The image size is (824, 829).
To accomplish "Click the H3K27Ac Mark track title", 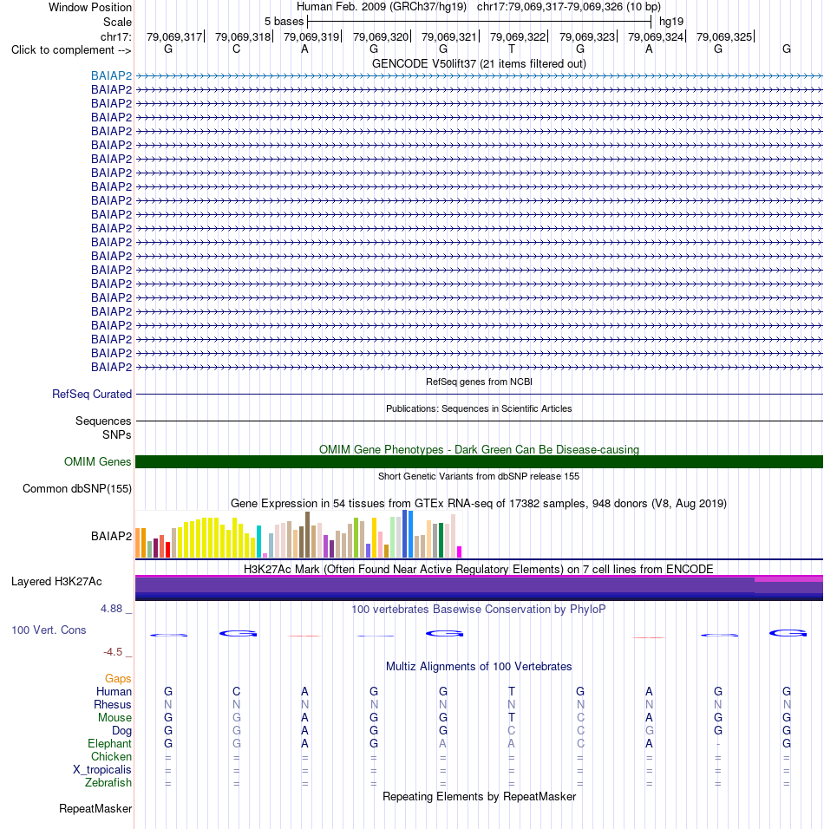I will tap(479, 570).
